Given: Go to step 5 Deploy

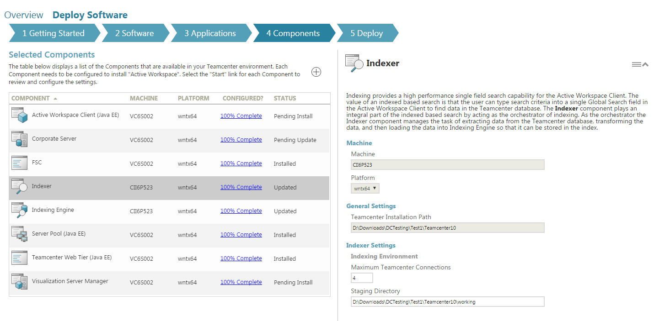Looking at the screenshot, I should click(367, 33).
